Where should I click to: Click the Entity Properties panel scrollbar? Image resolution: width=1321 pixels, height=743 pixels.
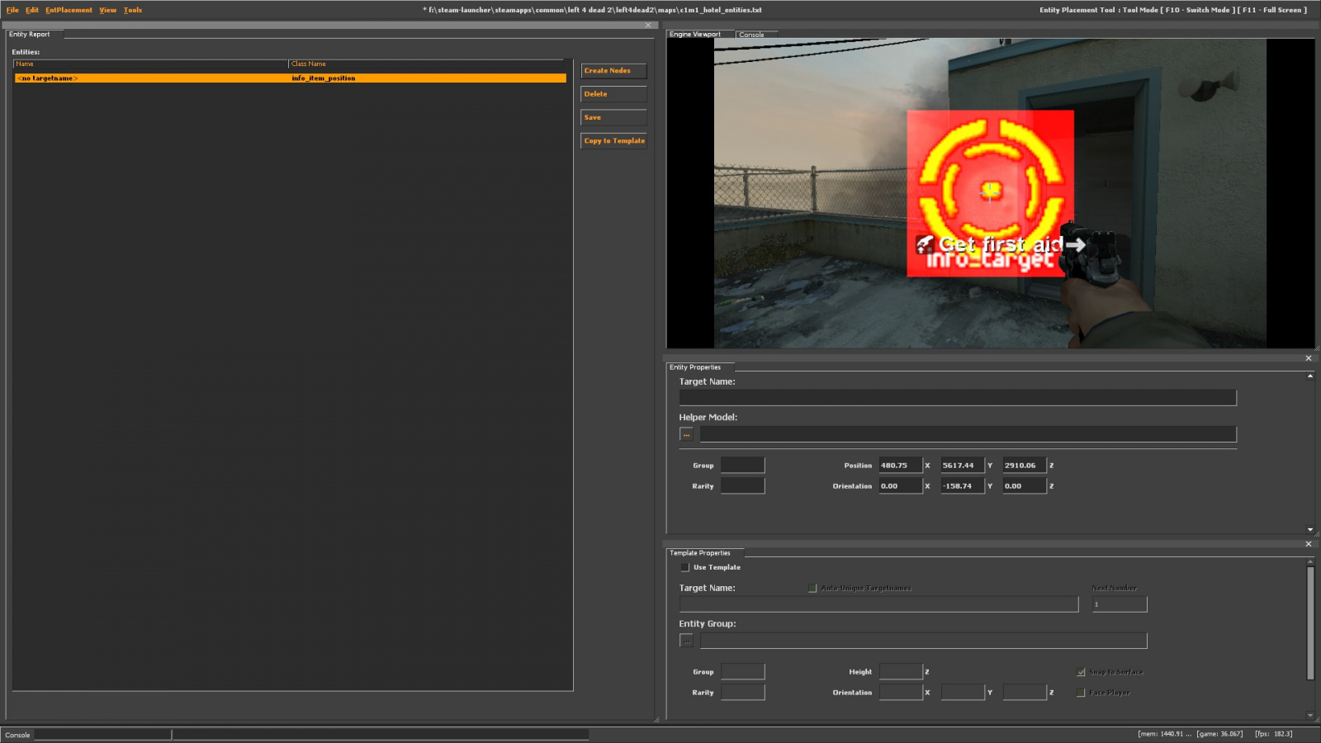pos(1309,454)
